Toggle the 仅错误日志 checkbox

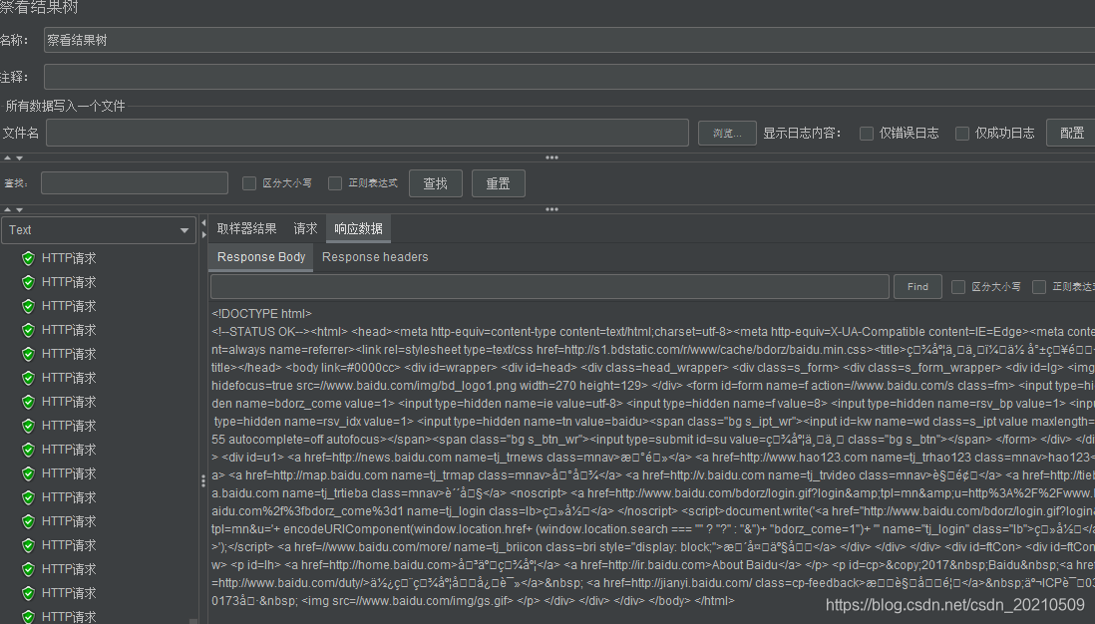866,134
